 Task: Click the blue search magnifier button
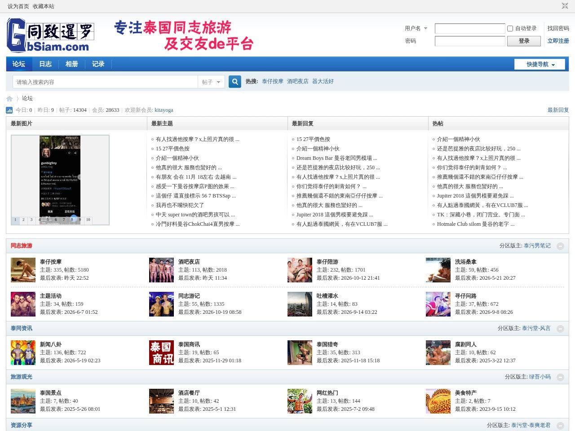pyautogui.click(x=235, y=82)
